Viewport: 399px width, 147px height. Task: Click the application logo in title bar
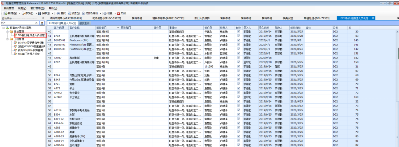2,3
